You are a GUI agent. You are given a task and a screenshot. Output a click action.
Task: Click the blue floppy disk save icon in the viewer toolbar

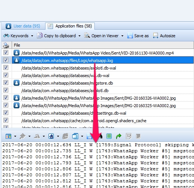click(x=89, y=136)
